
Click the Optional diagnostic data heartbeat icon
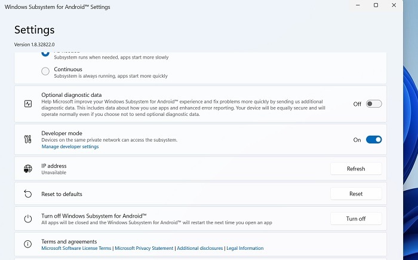click(x=27, y=103)
